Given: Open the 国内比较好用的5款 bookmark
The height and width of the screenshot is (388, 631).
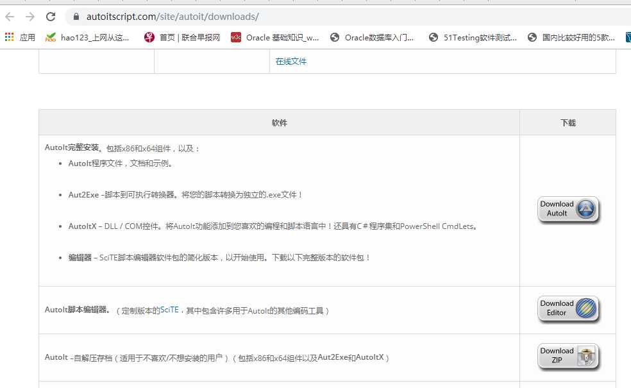Looking at the screenshot, I should (x=571, y=37).
